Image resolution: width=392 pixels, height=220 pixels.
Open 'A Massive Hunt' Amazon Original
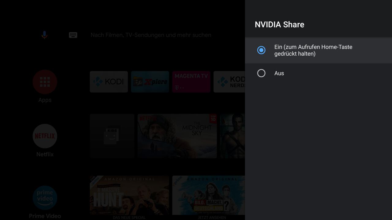click(129, 195)
